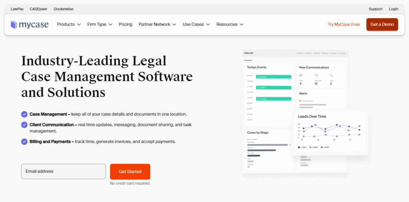Open the Pricing page
409x202 pixels.
(125, 24)
